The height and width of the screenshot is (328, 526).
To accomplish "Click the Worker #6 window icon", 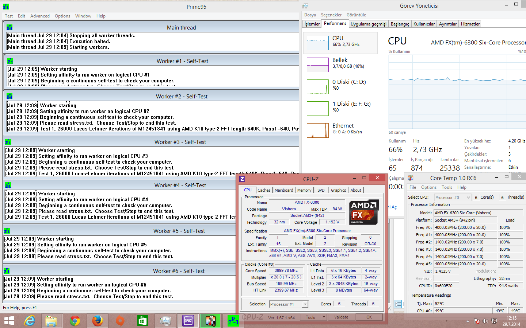I will 7,271.
